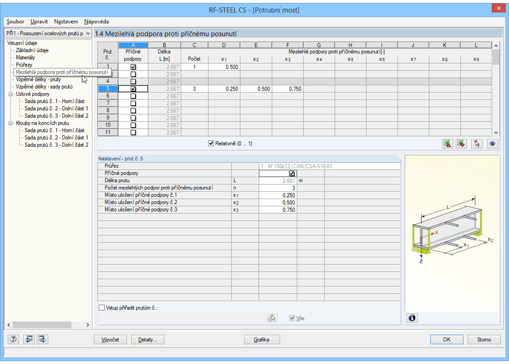Click the info icon under the beam graphic
509x364 pixels.
coord(412,318)
